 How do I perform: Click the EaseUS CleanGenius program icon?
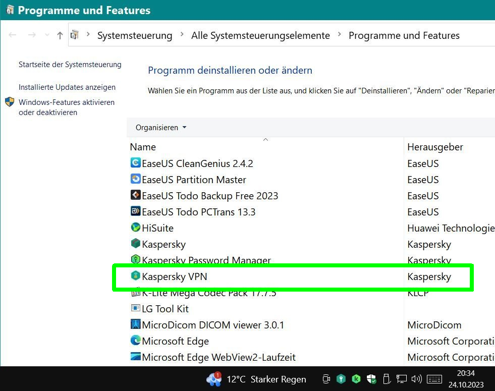pyautogui.click(x=135, y=163)
